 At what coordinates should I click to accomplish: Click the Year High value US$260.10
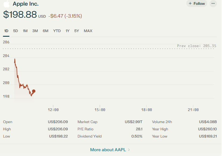point(208,129)
